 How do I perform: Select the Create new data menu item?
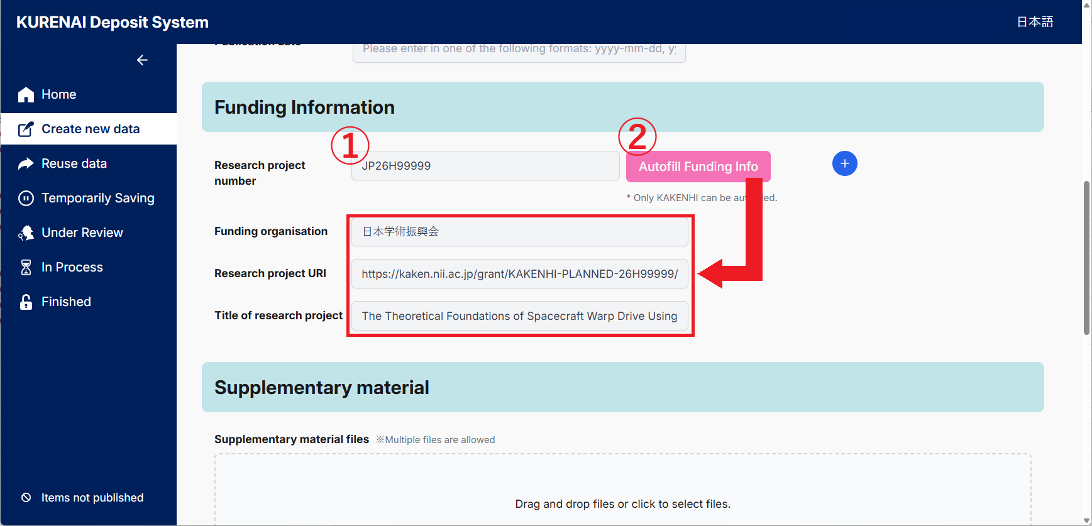(x=89, y=129)
